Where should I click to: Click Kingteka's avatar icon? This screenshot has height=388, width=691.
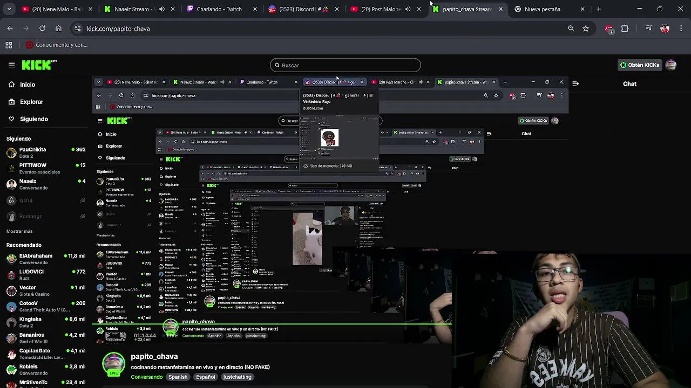tap(11, 322)
